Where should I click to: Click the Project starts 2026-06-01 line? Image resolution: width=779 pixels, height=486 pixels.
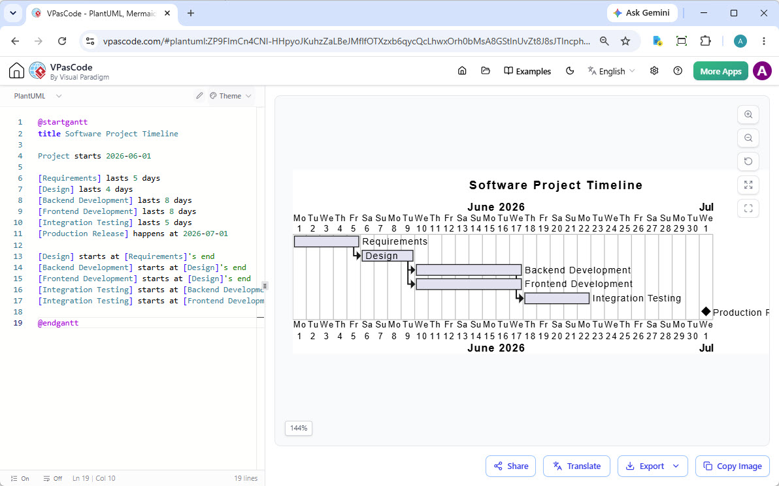(x=94, y=156)
